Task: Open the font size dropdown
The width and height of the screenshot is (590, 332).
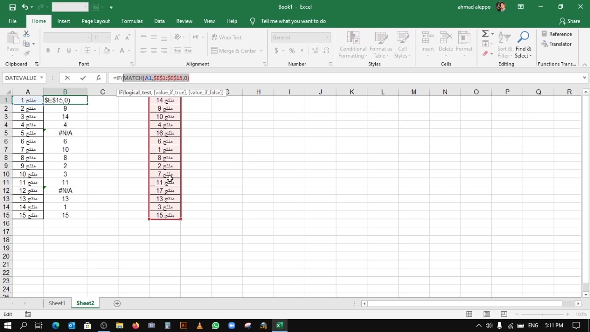Action: (108, 37)
